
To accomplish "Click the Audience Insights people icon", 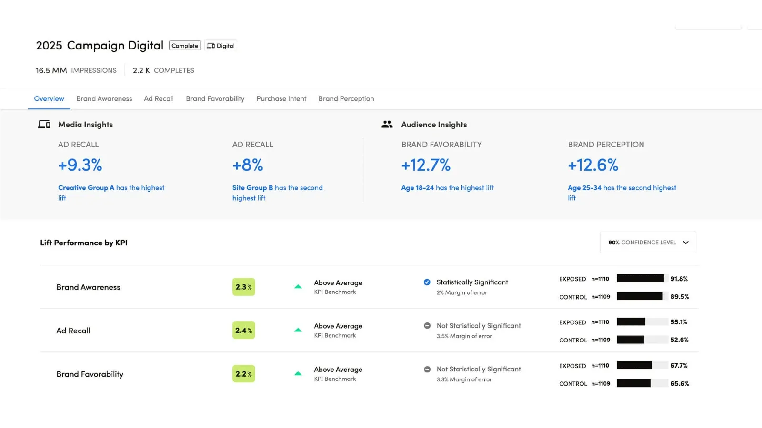I will tap(387, 125).
